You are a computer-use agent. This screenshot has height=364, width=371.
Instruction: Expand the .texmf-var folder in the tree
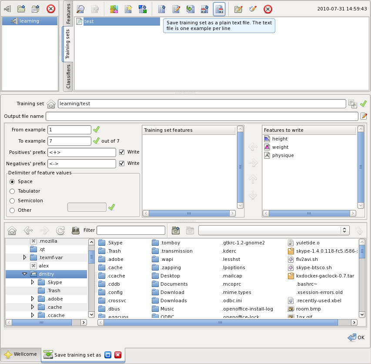[25, 257]
